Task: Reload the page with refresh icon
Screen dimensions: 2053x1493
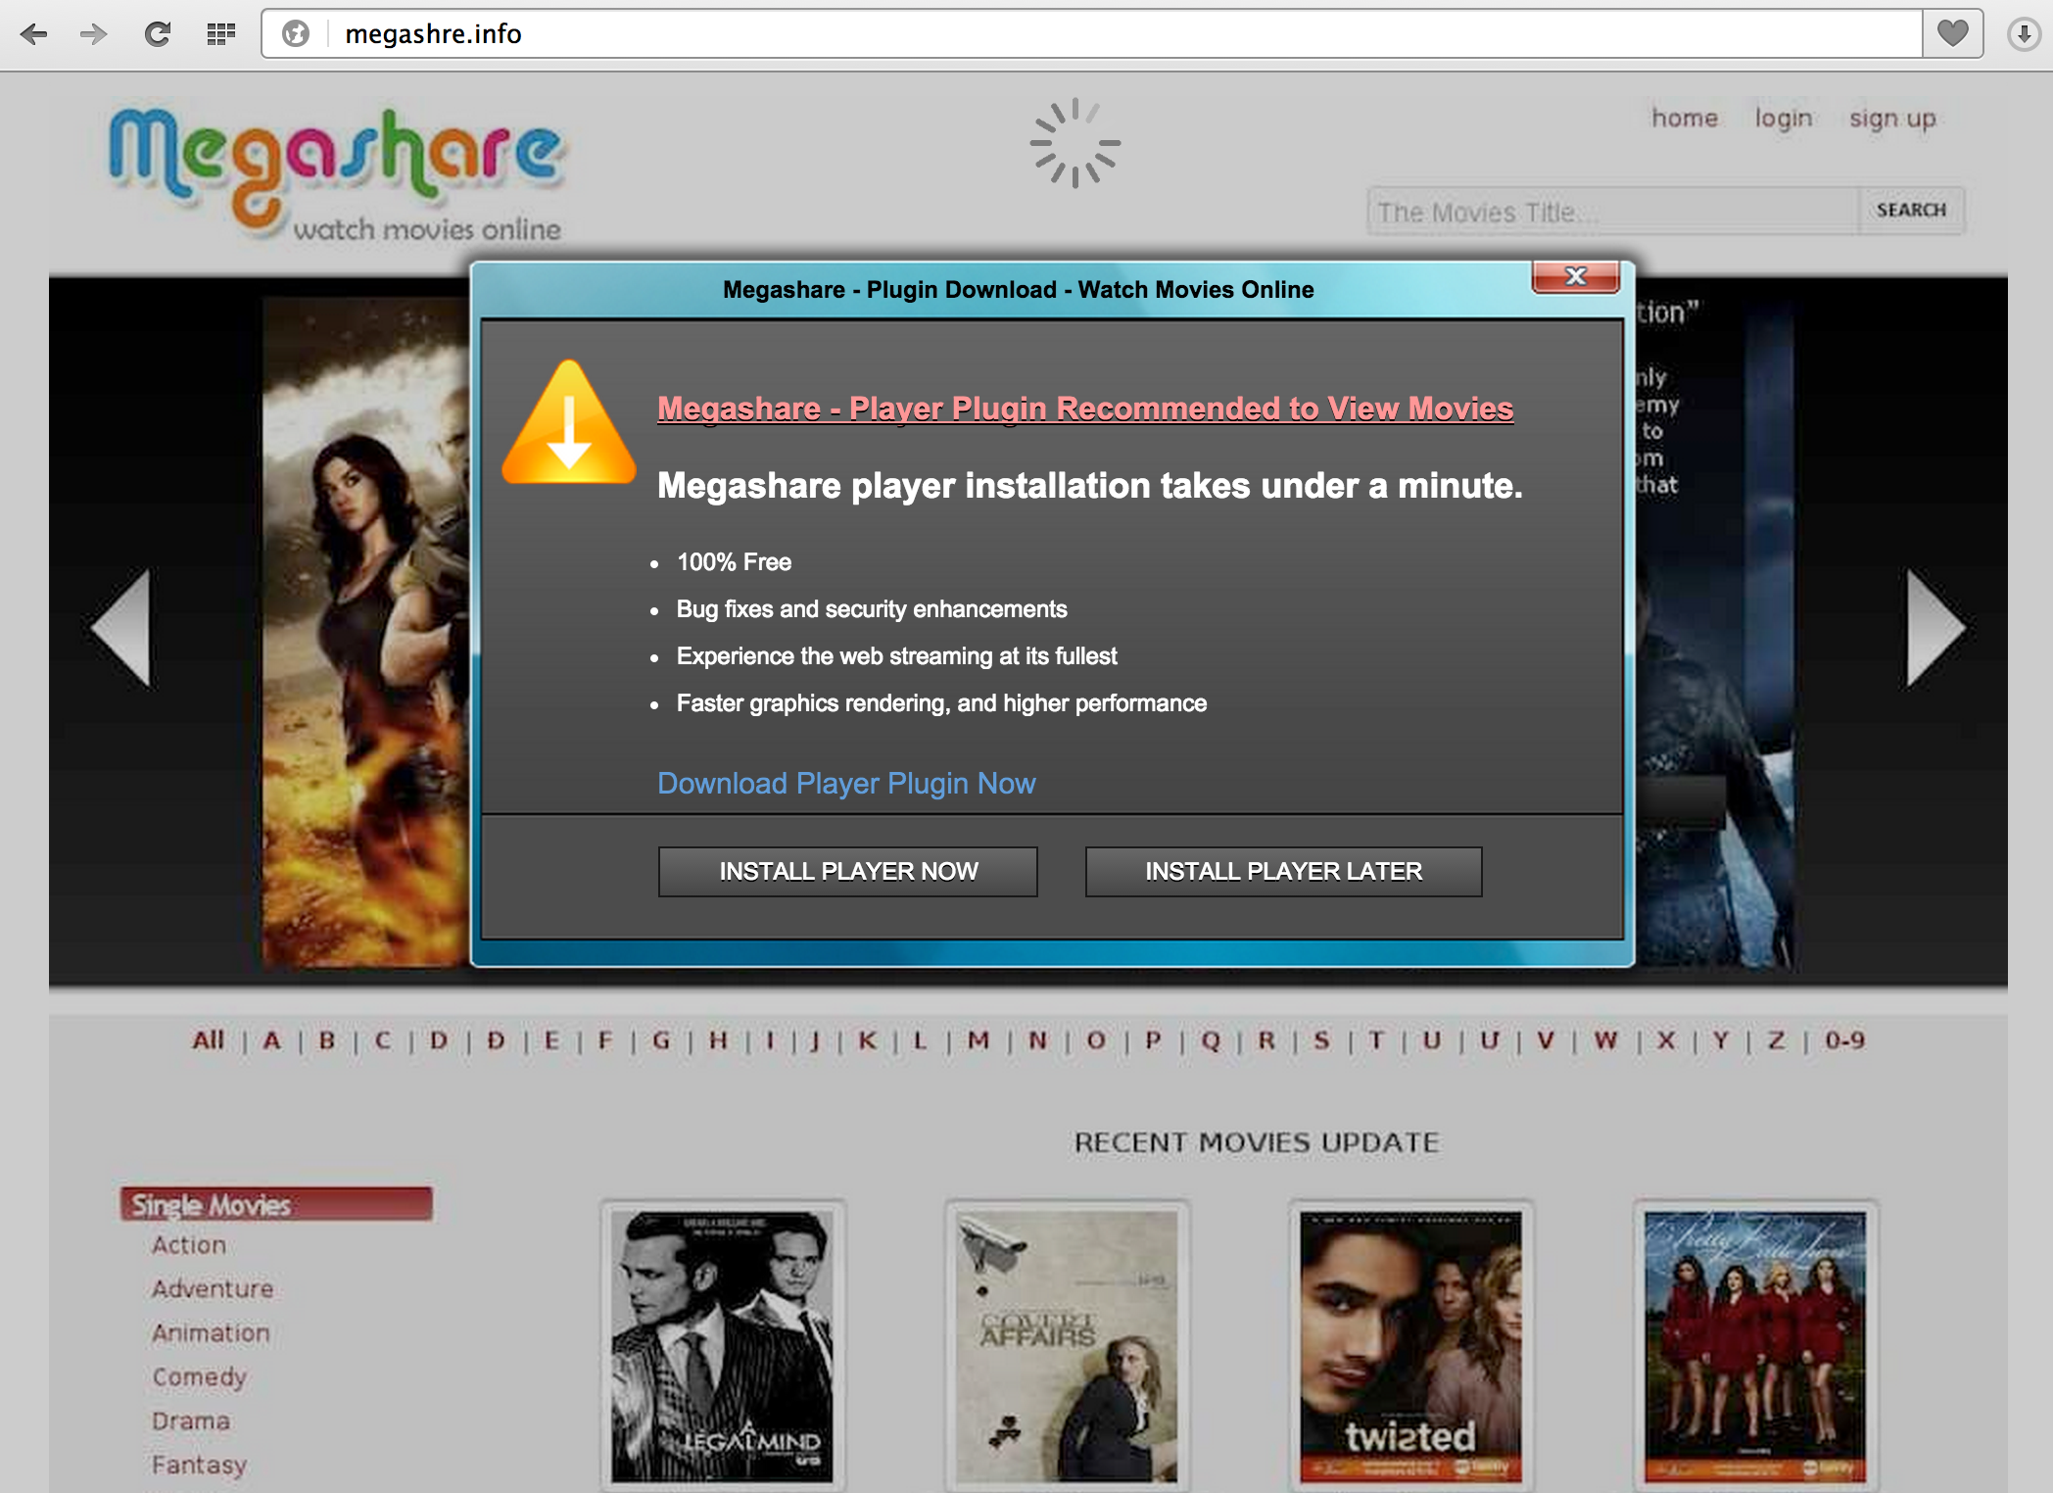Action: [x=158, y=34]
